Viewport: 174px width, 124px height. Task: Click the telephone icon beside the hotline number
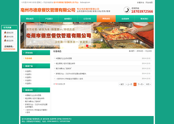point(127,10)
